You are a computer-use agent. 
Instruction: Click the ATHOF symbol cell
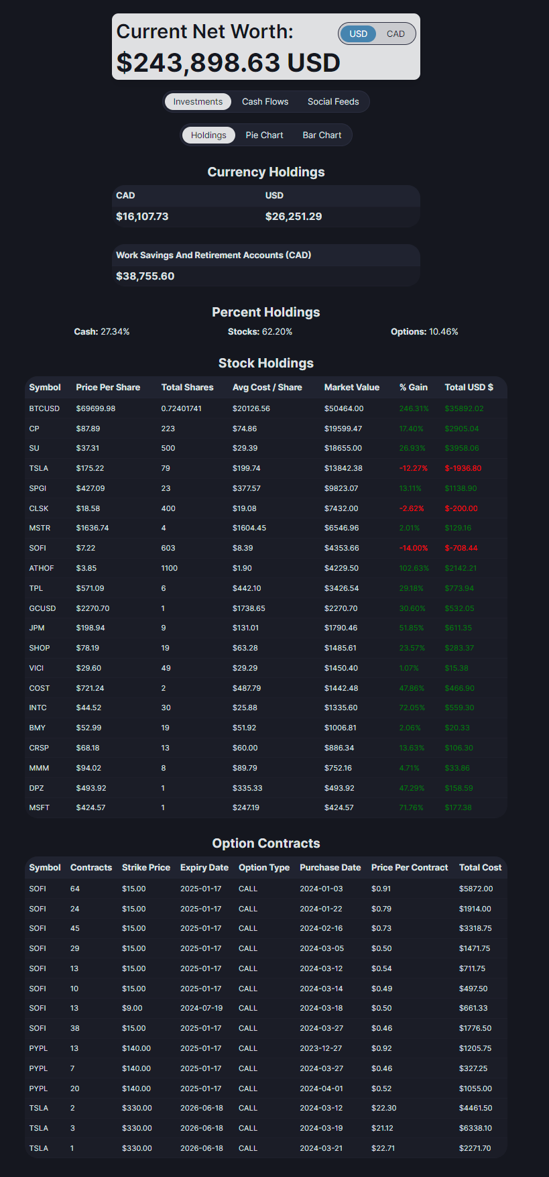pyautogui.click(x=42, y=568)
